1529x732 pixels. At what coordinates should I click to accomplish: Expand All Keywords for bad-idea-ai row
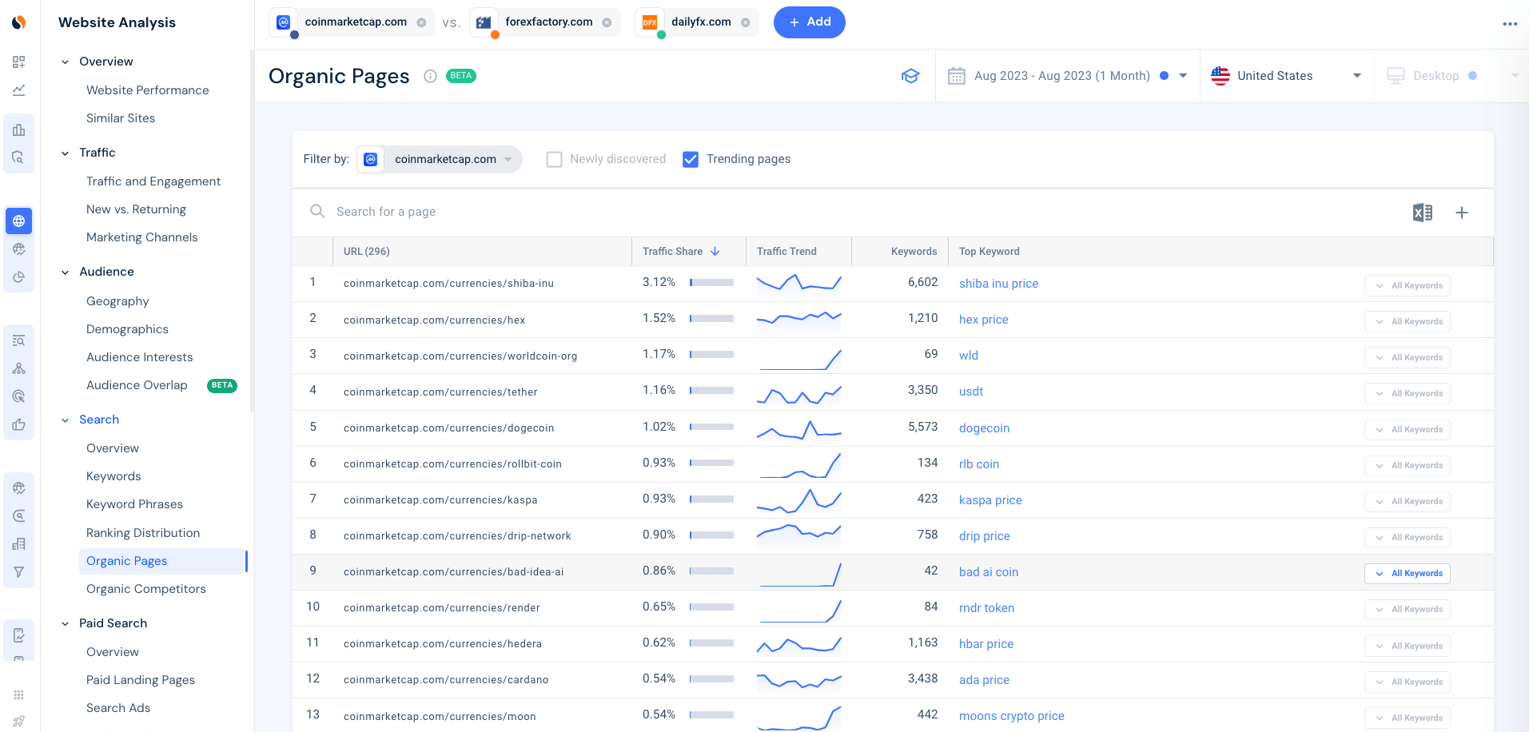[1408, 574]
